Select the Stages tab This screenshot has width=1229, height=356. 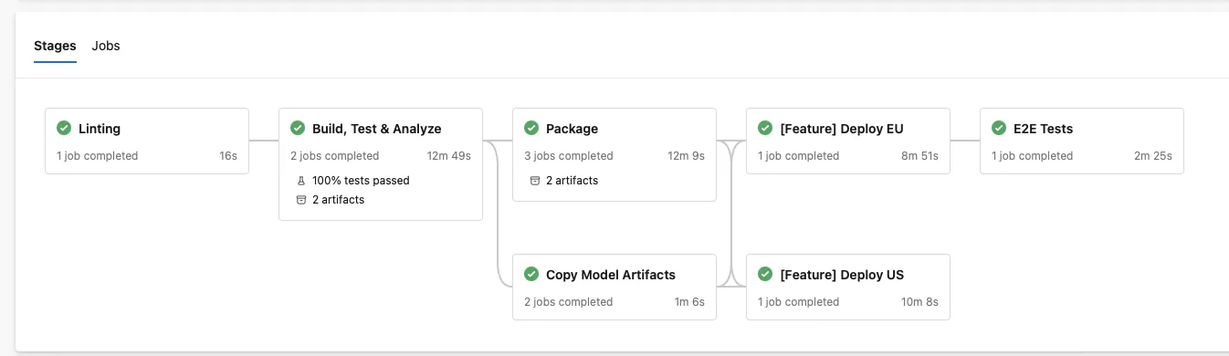point(55,46)
